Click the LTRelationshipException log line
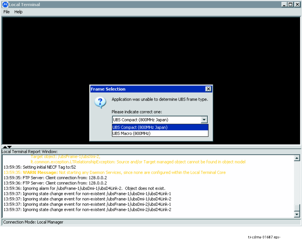Screen dimensions: 302x239 click(138, 162)
